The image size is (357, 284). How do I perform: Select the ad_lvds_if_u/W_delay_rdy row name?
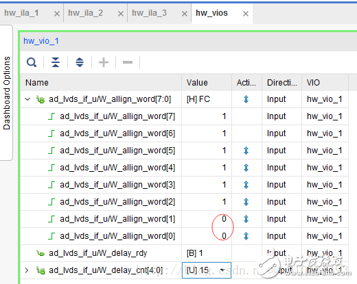click(98, 253)
